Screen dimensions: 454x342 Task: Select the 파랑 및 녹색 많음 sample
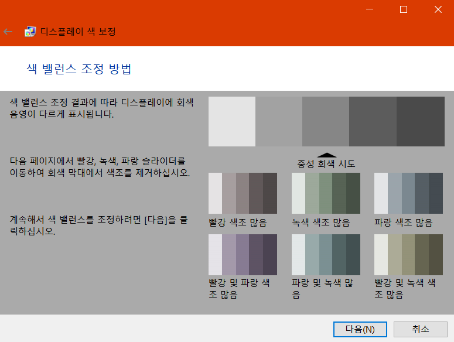point(326,255)
